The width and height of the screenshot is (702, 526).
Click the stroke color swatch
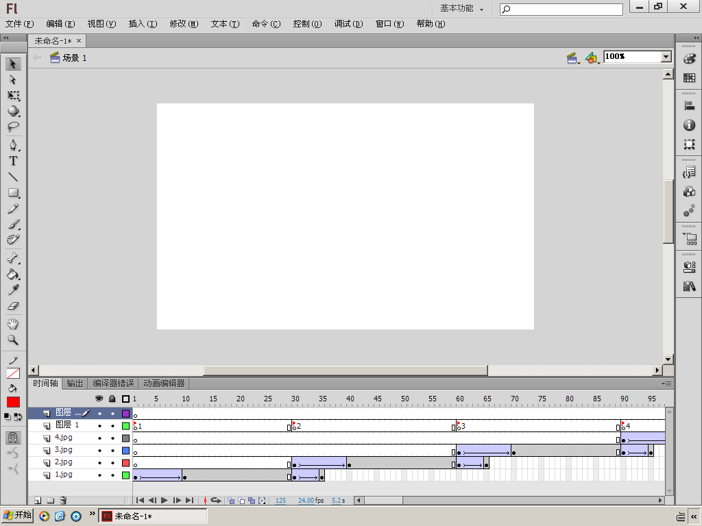point(13,373)
